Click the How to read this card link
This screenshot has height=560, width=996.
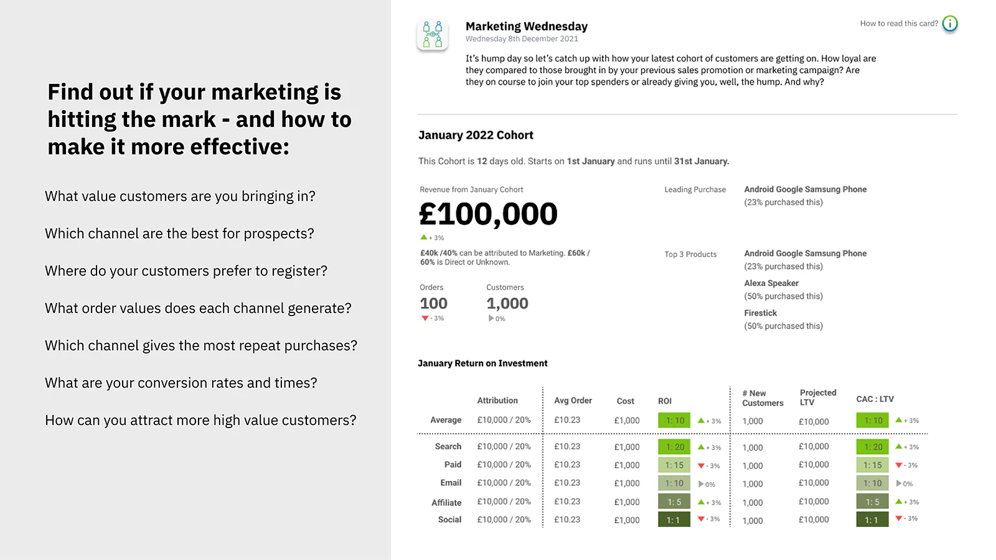899,24
